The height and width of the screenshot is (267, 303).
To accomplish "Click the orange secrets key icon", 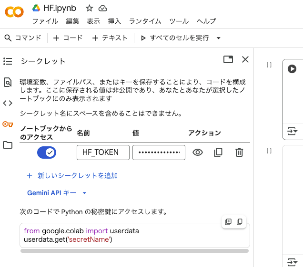I will (x=8, y=124).
